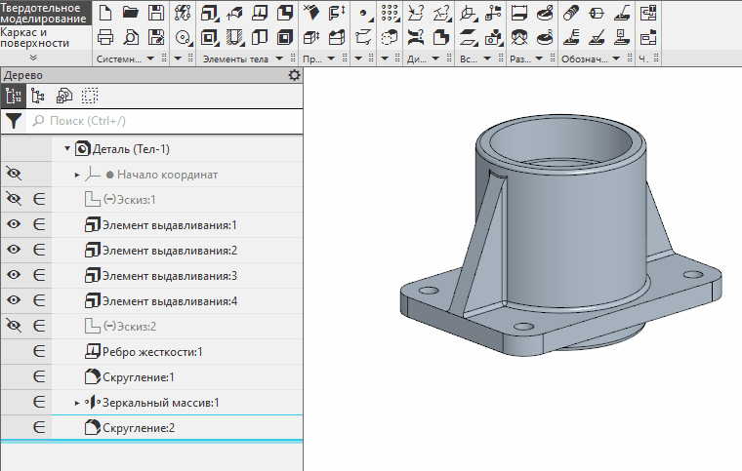Click the New document icon
This screenshot has width=742, height=471.
[105, 13]
